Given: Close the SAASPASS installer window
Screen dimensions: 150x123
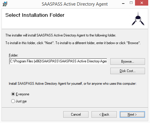Looking at the screenshot, I should tap(141, 3).
